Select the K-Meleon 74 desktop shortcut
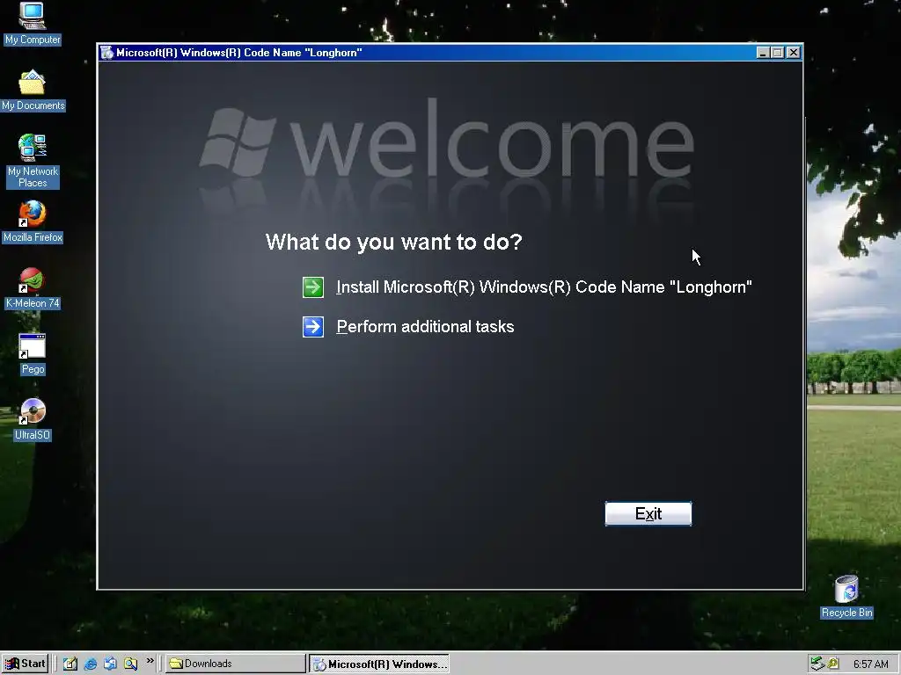 (33, 288)
